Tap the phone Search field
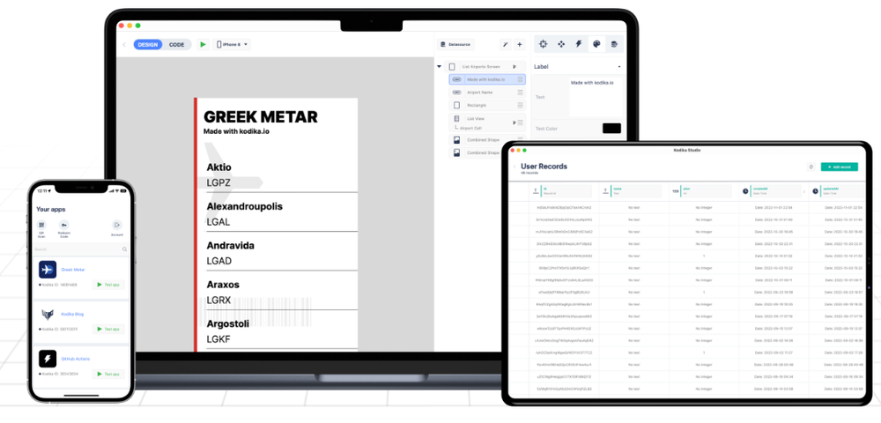Screen dimensions: 881x423 (81, 249)
